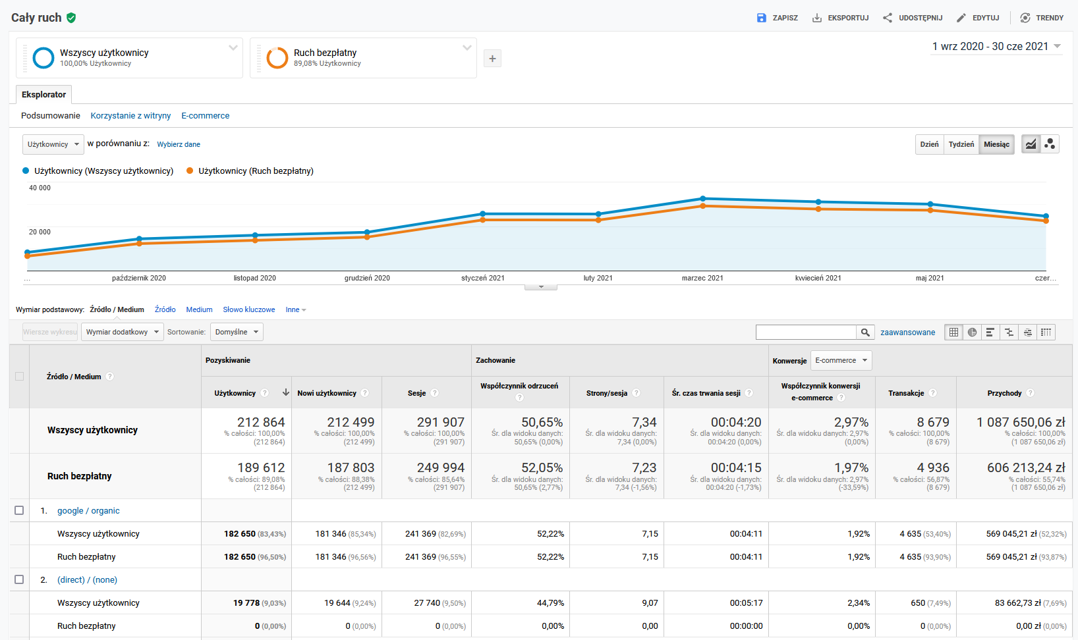
Task: Select the line chart view icon
Action: pos(1031,144)
